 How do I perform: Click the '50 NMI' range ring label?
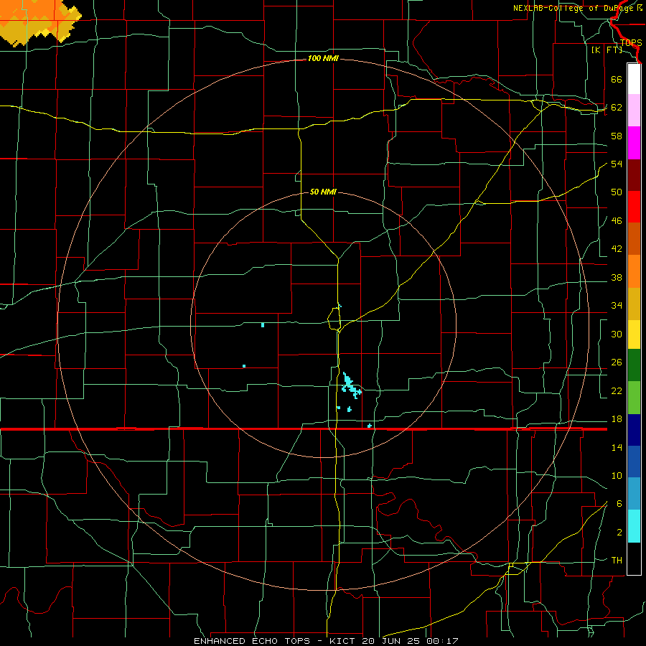tap(324, 192)
